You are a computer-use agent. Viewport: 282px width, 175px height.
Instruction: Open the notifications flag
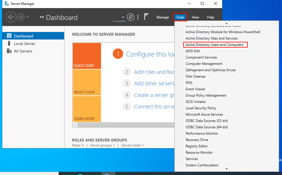146,17
